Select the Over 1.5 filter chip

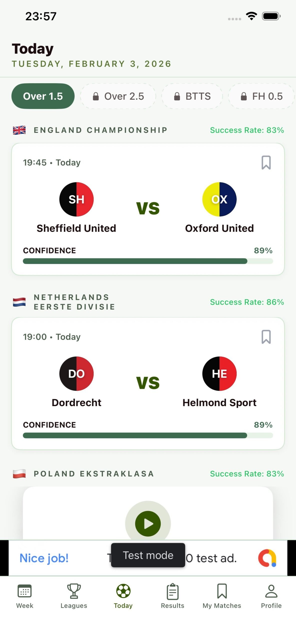point(43,96)
